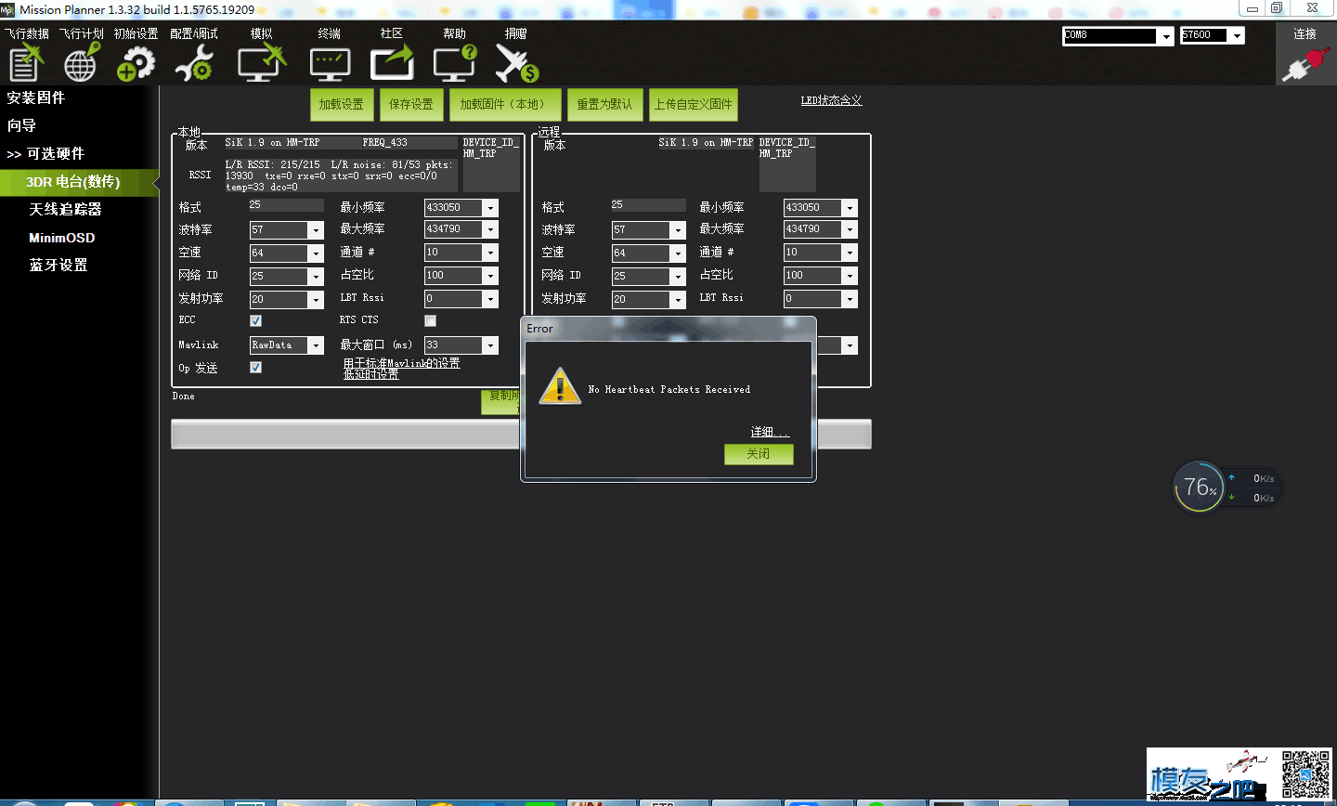Screen dimensions: 1337x806
Task: Click 关闭 (Close) in Error dialog
Action: coord(759,454)
